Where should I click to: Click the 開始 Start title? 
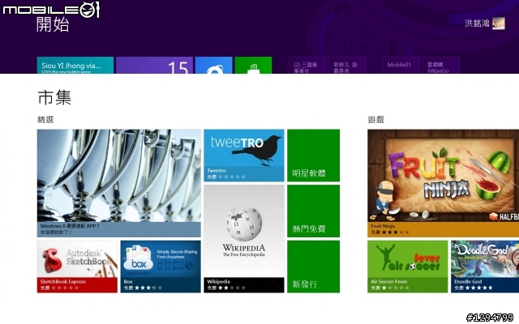point(53,24)
